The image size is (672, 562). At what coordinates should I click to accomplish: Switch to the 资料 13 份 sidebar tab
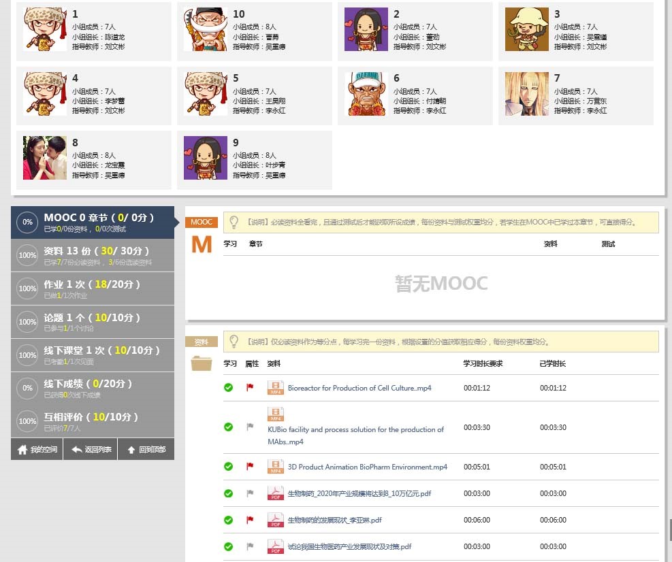pos(93,255)
